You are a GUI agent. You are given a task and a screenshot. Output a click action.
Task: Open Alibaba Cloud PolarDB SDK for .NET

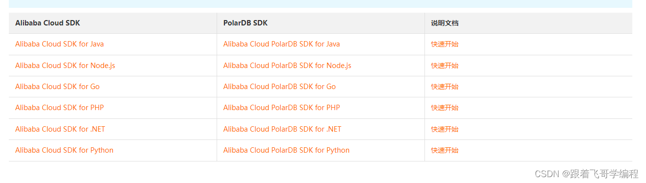[282, 129]
